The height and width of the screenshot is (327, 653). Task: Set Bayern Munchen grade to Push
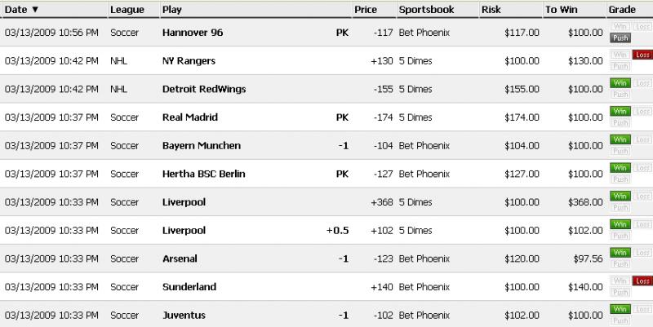[x=620, y=150]
